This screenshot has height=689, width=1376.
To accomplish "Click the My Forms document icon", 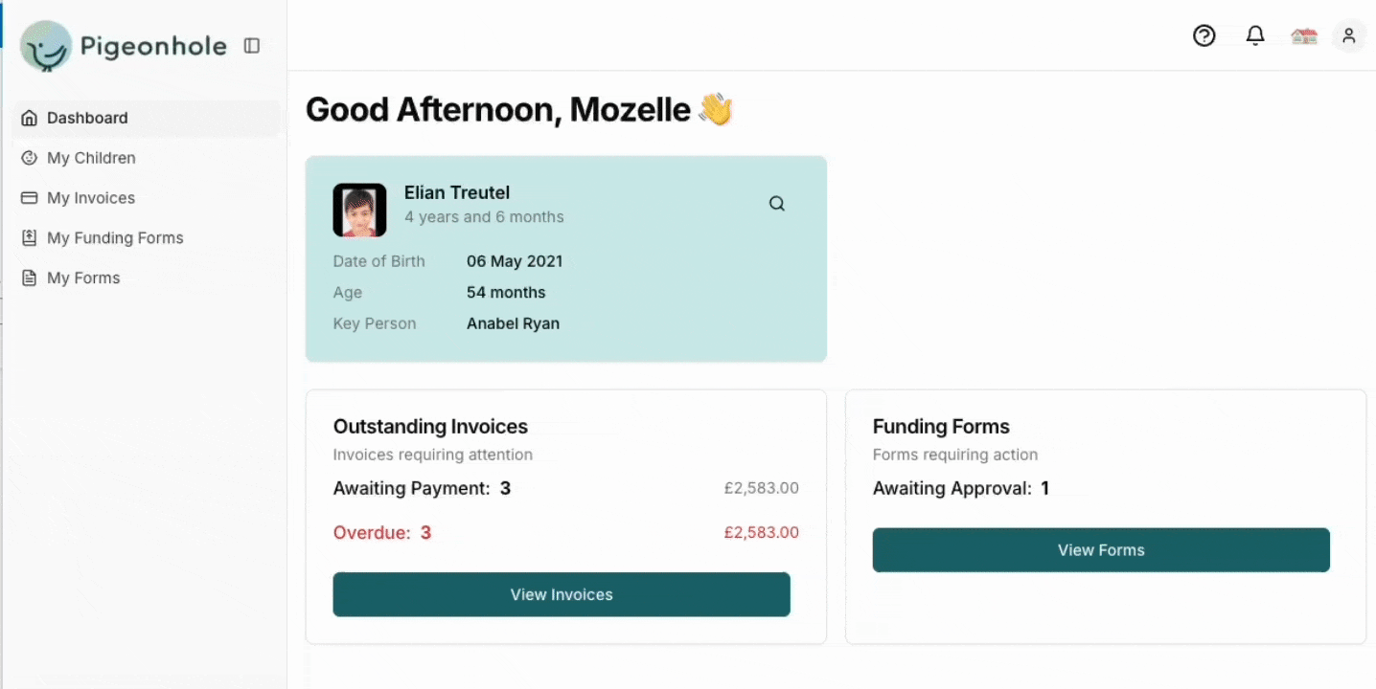I will (30, 278).
